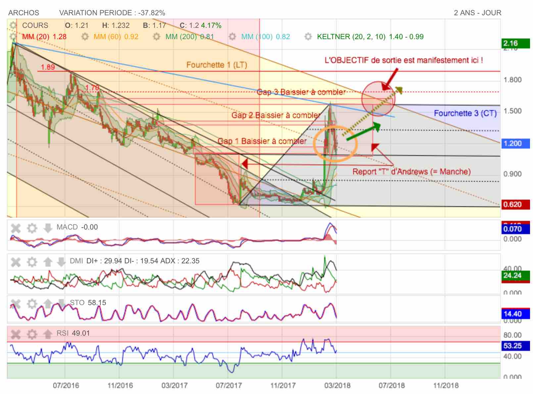Click the 24.24 DMI value tag
Image resolution: width=533 pixels, height=394 pixels.
click(516, 276)
